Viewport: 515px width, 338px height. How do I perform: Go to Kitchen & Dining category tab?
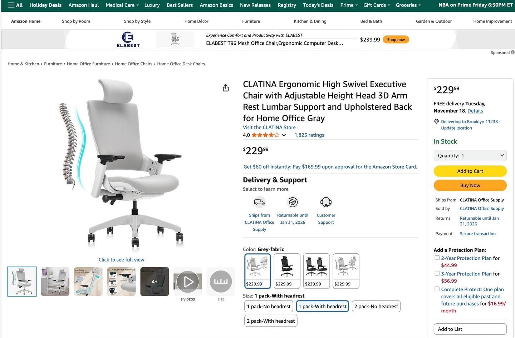[310, 21]
